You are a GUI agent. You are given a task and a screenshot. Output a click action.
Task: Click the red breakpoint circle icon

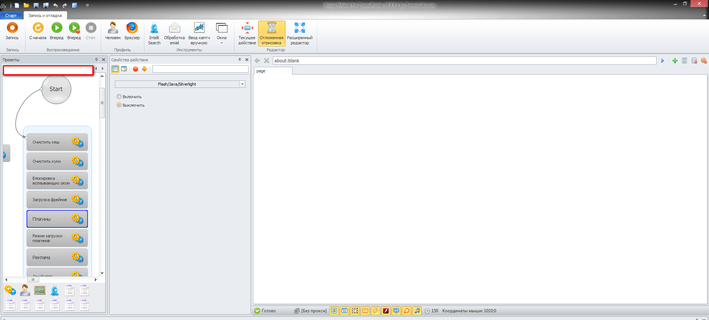click(x=136, y=69)
